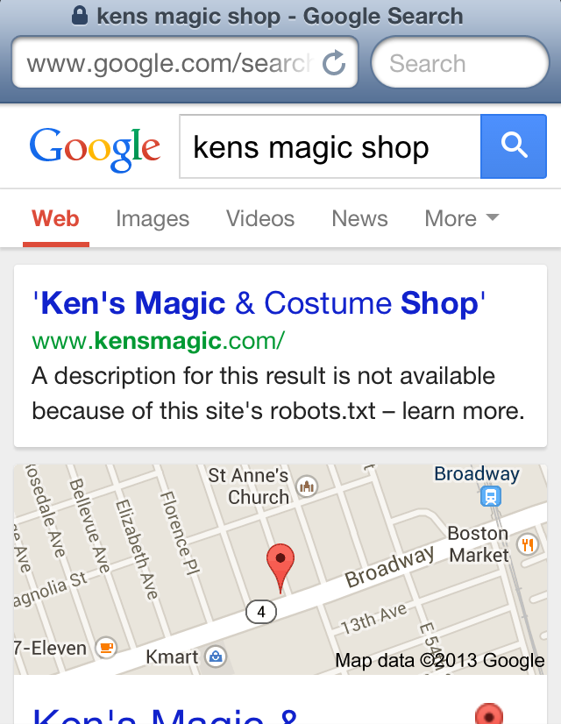Screen dimensions: 561x724
Task: Open Ken's Magic & Costume Shop result
Action: [259, 303]
